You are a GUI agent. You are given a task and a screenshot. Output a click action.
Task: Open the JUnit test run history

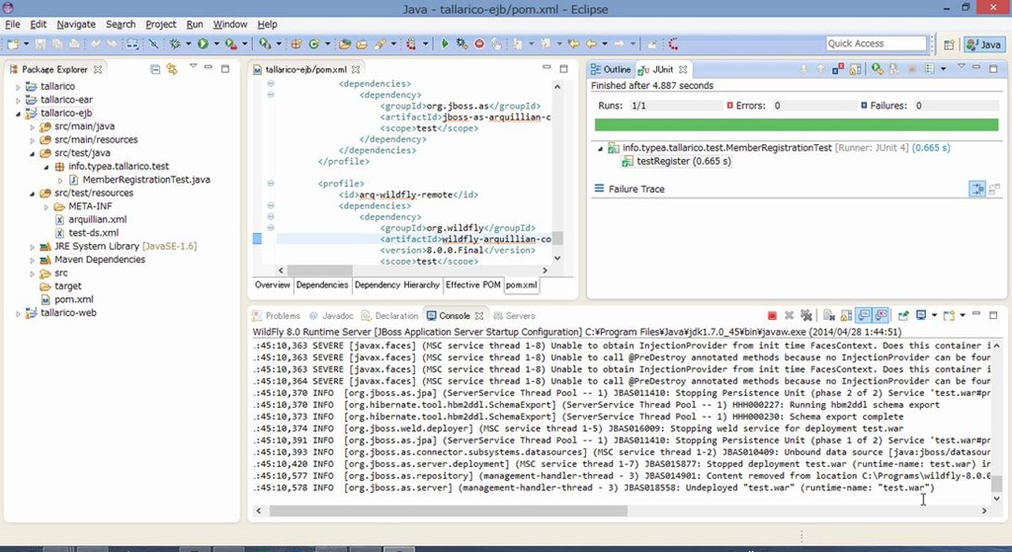928,69
